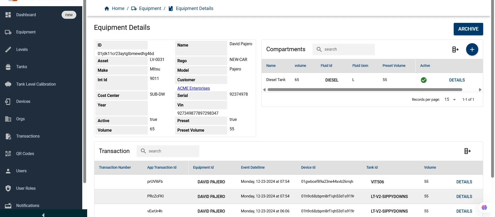Click the compartments horizontal scrollbar
495x217 pixels.
[365, 90]
